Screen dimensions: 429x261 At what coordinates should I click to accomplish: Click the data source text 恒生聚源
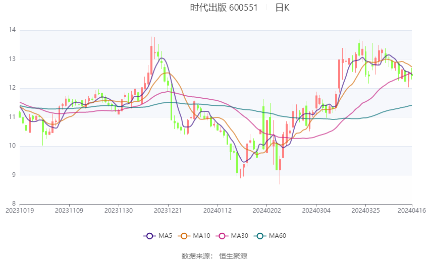(233, 256)
